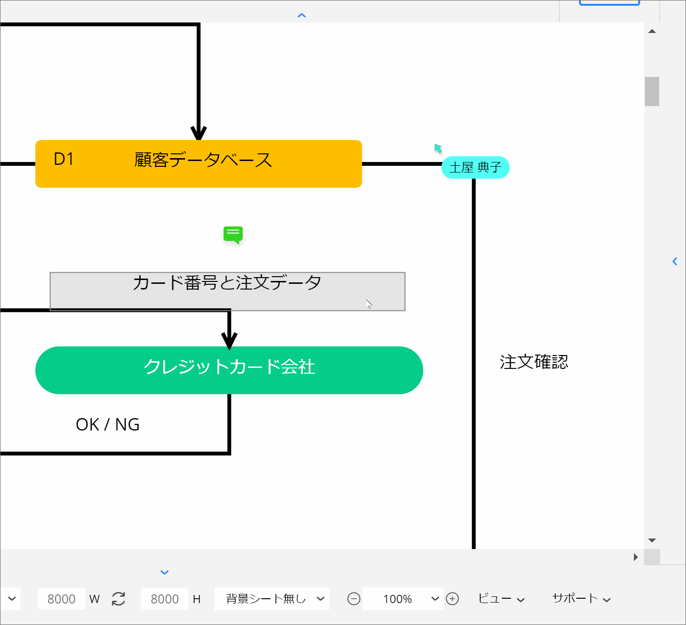Open the ビュー menu
This screenshot has height=625, width=686.
501,599
